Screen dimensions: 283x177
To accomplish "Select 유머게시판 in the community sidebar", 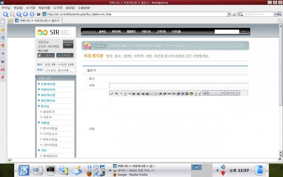I will [x=48, y=95].
